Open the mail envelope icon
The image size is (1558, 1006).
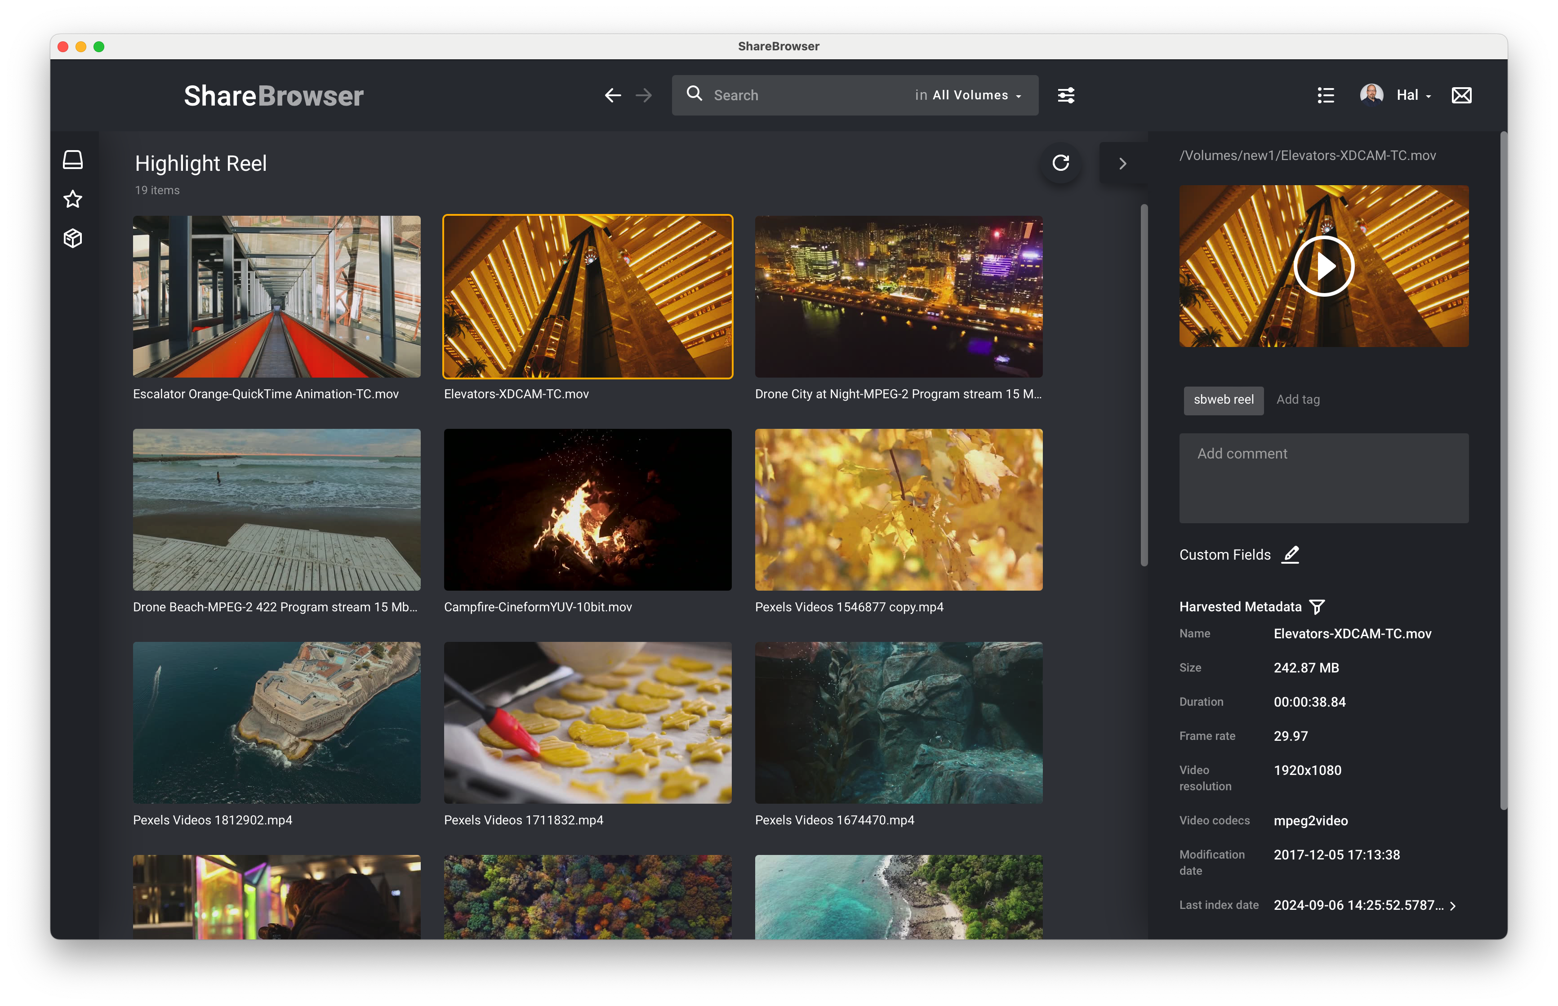(1460, 95)
